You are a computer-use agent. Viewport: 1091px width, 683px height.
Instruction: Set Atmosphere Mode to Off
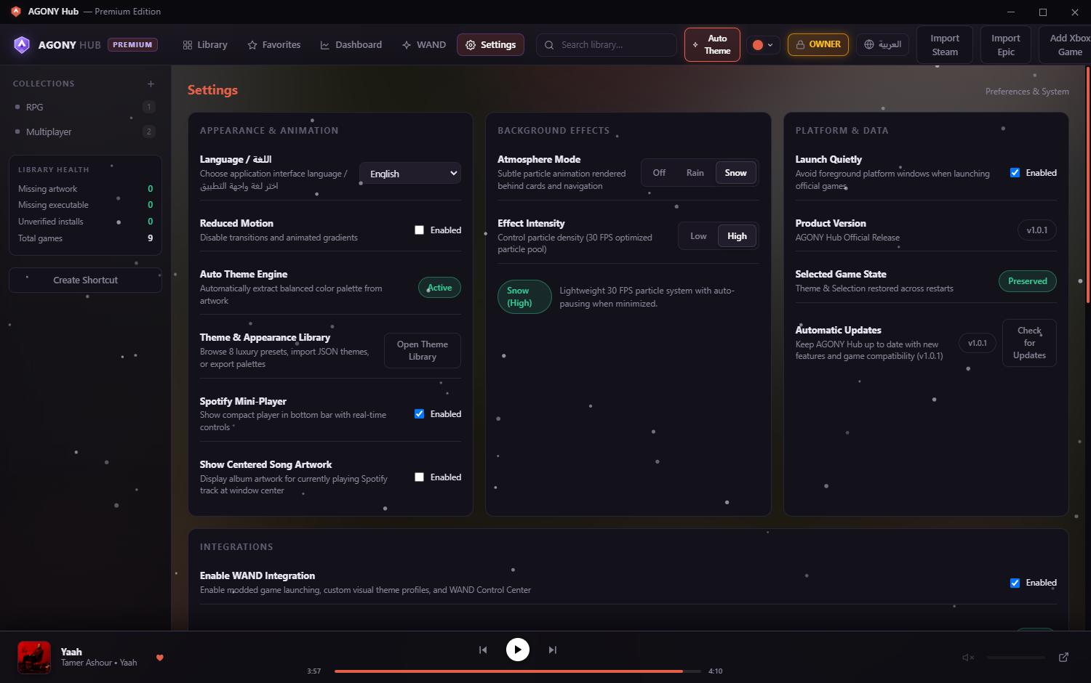pyautogui.click(x=659, y=173)
